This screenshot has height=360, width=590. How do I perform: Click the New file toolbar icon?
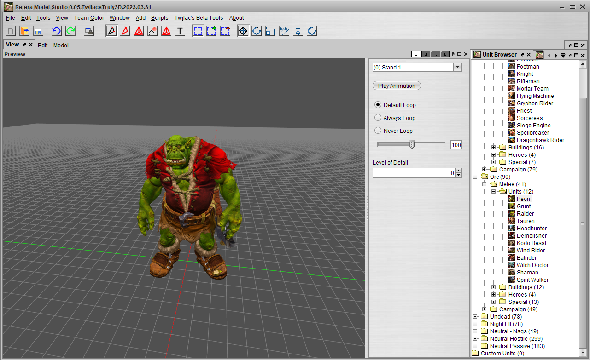coord(11,31)
